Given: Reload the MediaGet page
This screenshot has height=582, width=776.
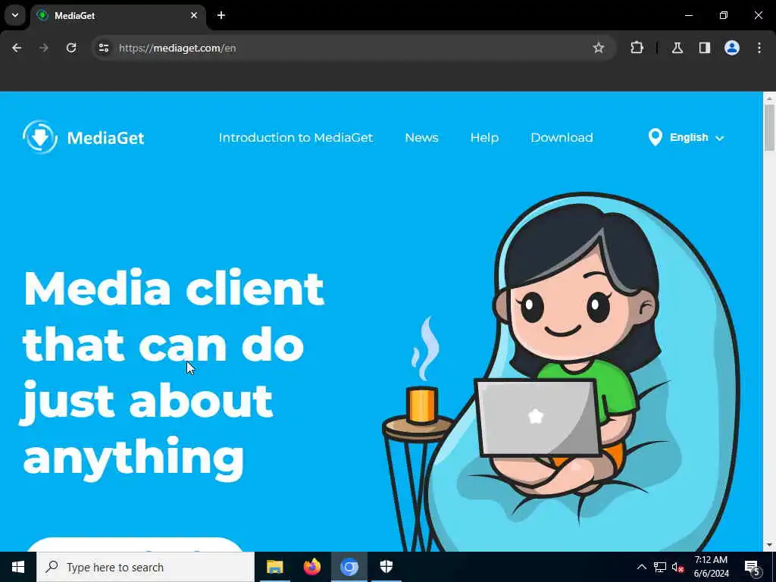Looking at the screenshot, I should pyautogui.click(x=71, y=48).
